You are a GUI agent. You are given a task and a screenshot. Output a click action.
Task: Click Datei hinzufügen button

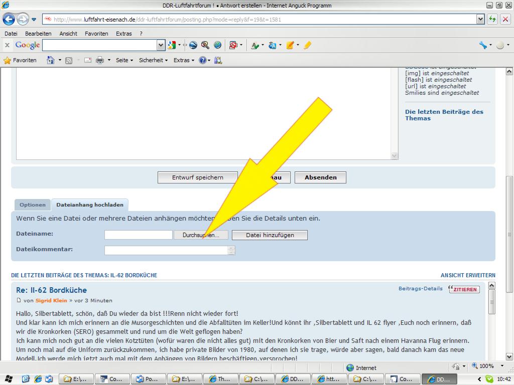[x=270, y=235]
